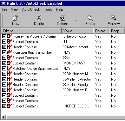Disable the X-Advertisement header rule checkbox
The image size is (125, 121).
pos(4,47)
